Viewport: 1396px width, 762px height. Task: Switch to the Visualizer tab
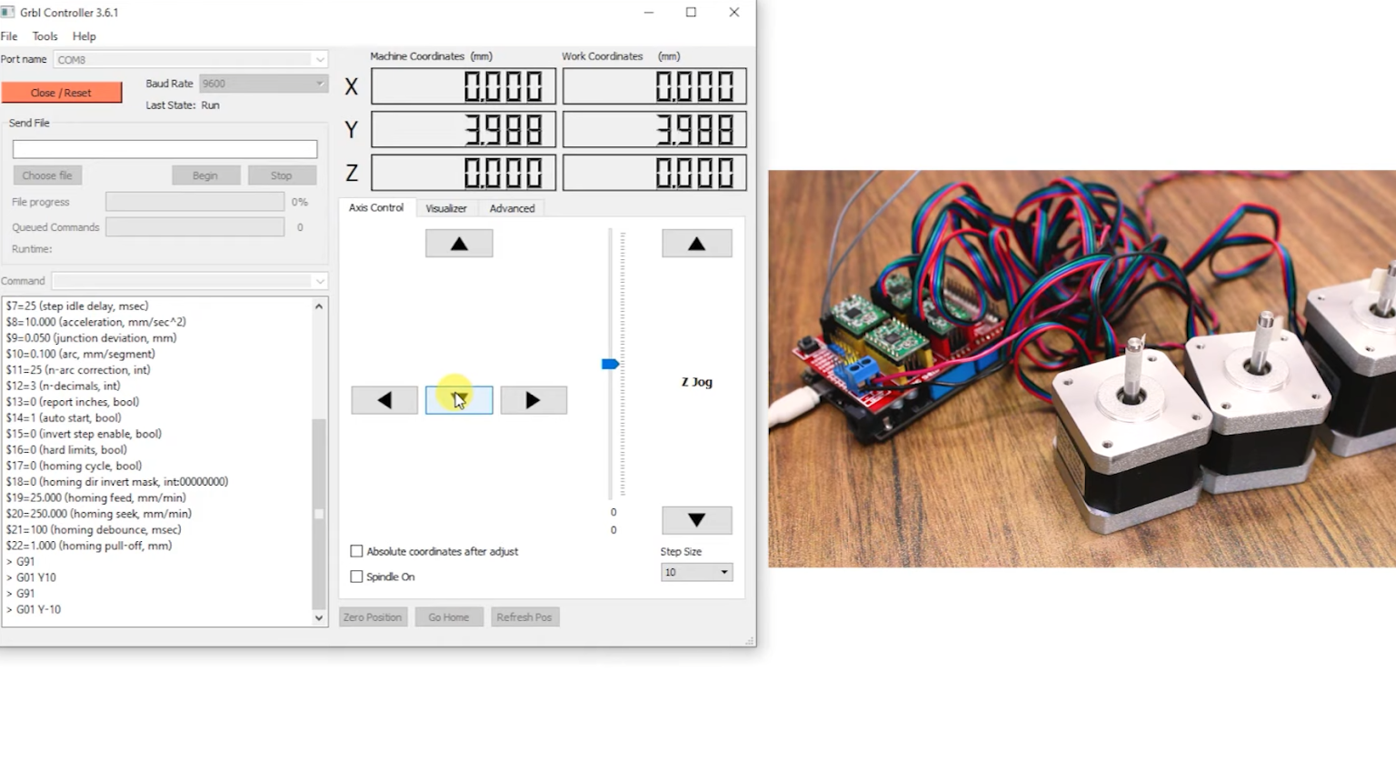pyautogui.click(x=446, y=208)
